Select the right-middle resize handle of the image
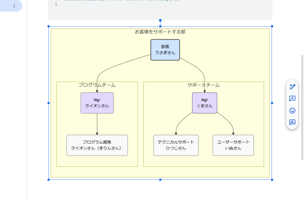The height and width of the screenshot is (198, 304). click(272, 103)
